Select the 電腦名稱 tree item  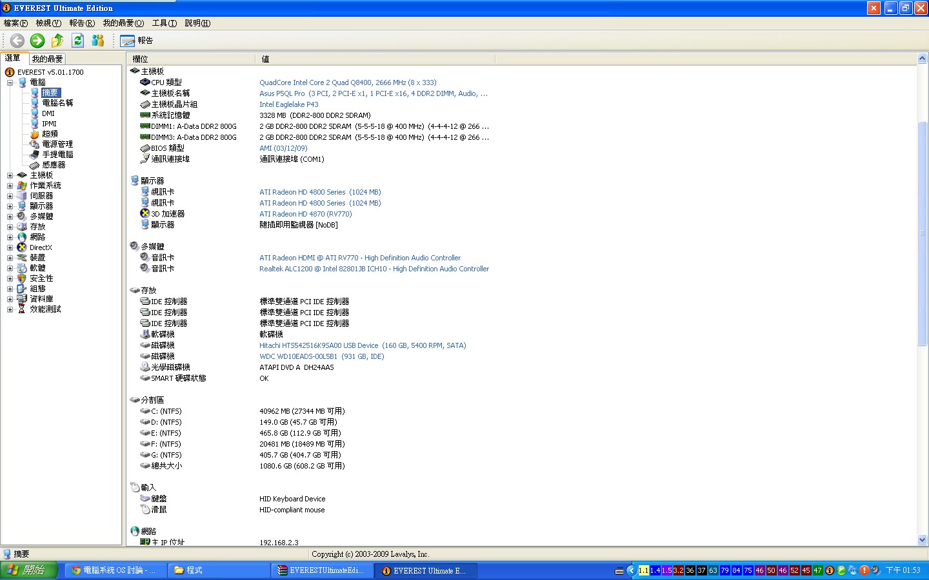click(57, 103)
